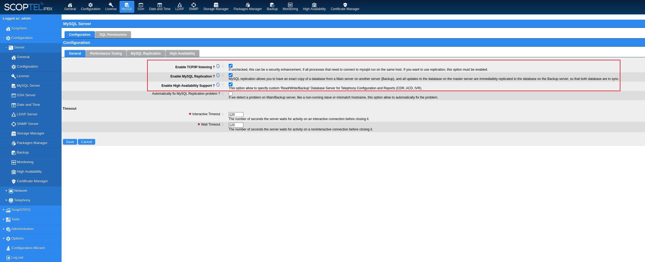This screenshot has height=262, width=645.
Task: Launch Configuration Wizard from sidebar
Action: 31,248
